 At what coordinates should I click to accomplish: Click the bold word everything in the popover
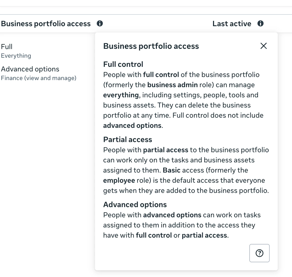pos(121,95)
